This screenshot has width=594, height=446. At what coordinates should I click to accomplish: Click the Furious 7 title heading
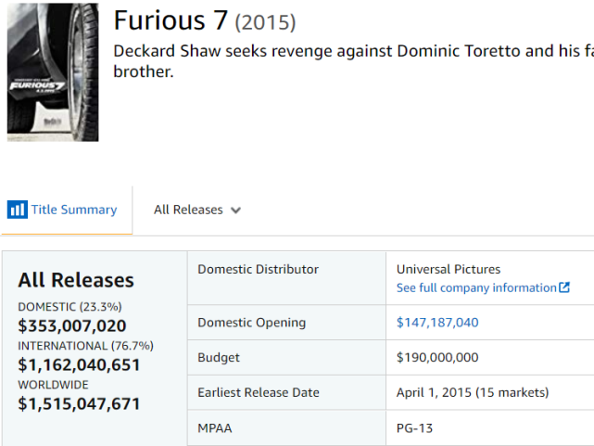click(x=171, y=19)
